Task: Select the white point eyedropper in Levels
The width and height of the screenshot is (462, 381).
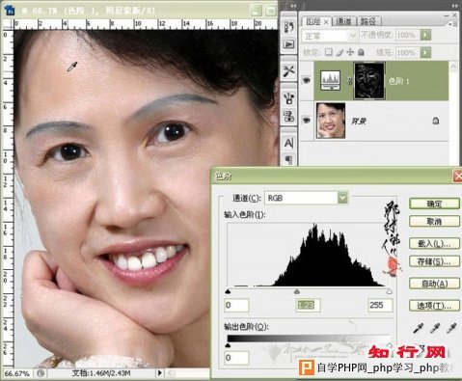Action: coord(451,328)
